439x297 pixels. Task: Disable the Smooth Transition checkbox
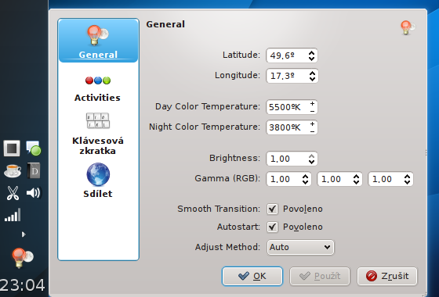pos(272,209)
